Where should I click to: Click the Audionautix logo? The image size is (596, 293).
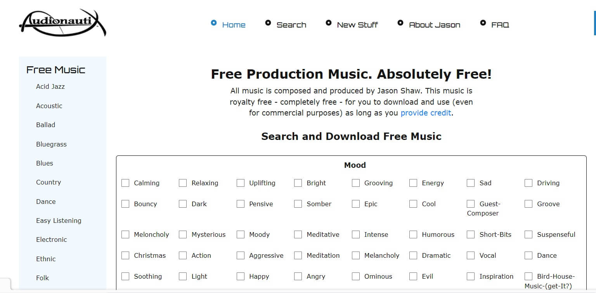tap(62, 22)
